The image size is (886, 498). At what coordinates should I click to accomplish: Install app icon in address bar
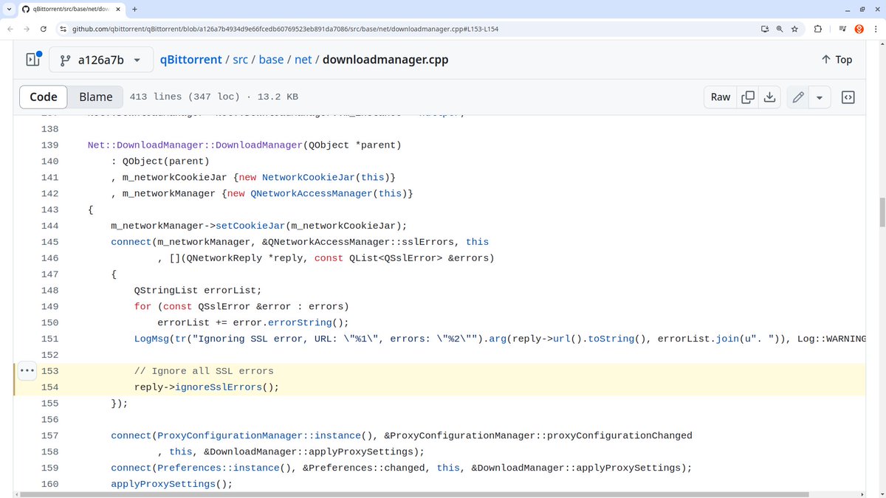click(765, 29)
